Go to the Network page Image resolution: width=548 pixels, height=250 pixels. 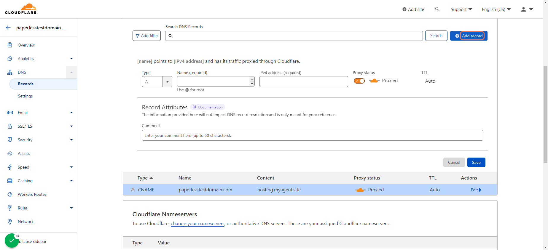26,222
